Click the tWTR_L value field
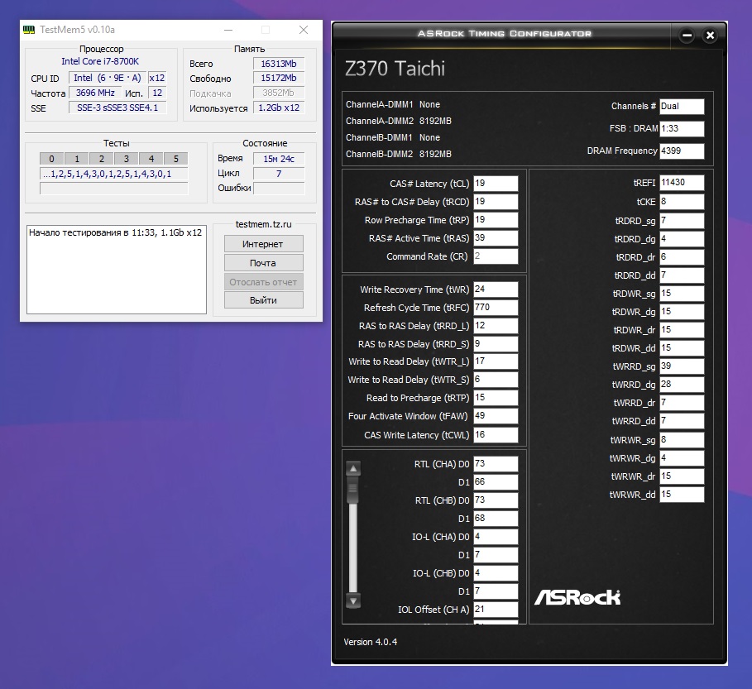Screen dimensions: 752x689 [x=496, y=361]
